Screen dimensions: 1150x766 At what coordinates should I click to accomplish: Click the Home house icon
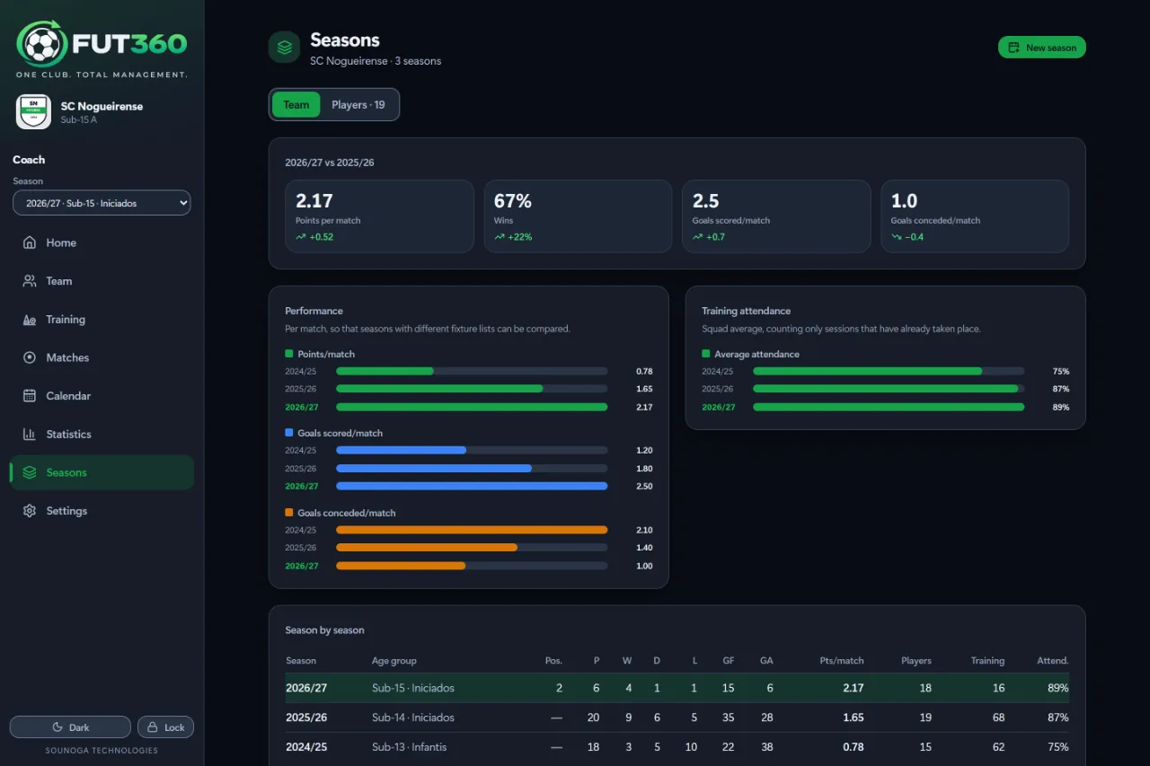(30, 242)
